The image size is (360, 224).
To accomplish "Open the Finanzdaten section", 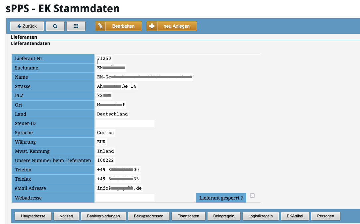I will coord(188,216).
